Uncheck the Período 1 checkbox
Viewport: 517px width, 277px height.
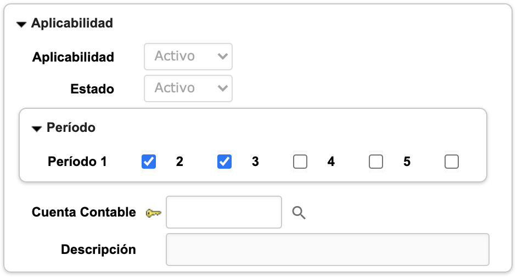149,162
